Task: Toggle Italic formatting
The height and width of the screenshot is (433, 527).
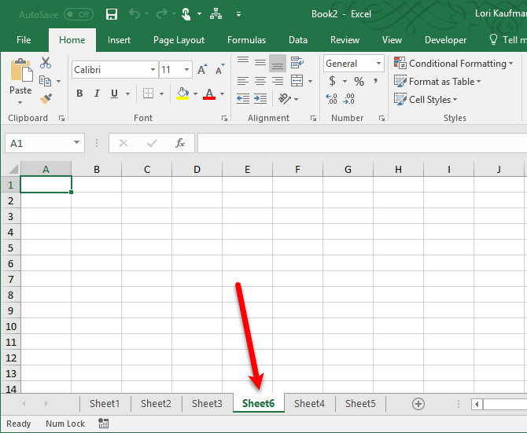Action: tap(97, 94)
